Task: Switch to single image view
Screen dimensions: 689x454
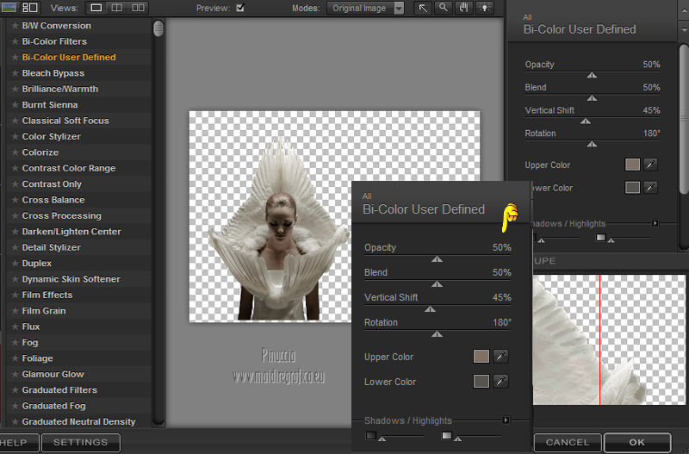Action: [96, 8]
